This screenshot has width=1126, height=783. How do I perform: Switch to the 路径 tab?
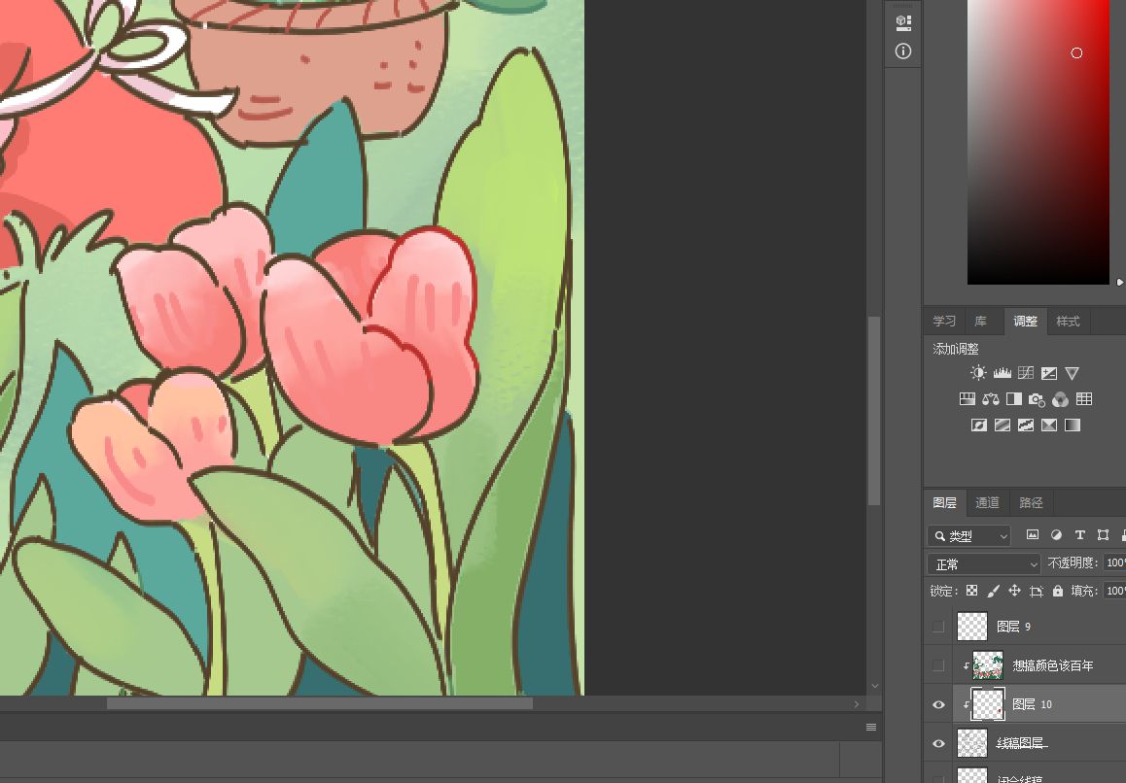(x=1032, y=502)
